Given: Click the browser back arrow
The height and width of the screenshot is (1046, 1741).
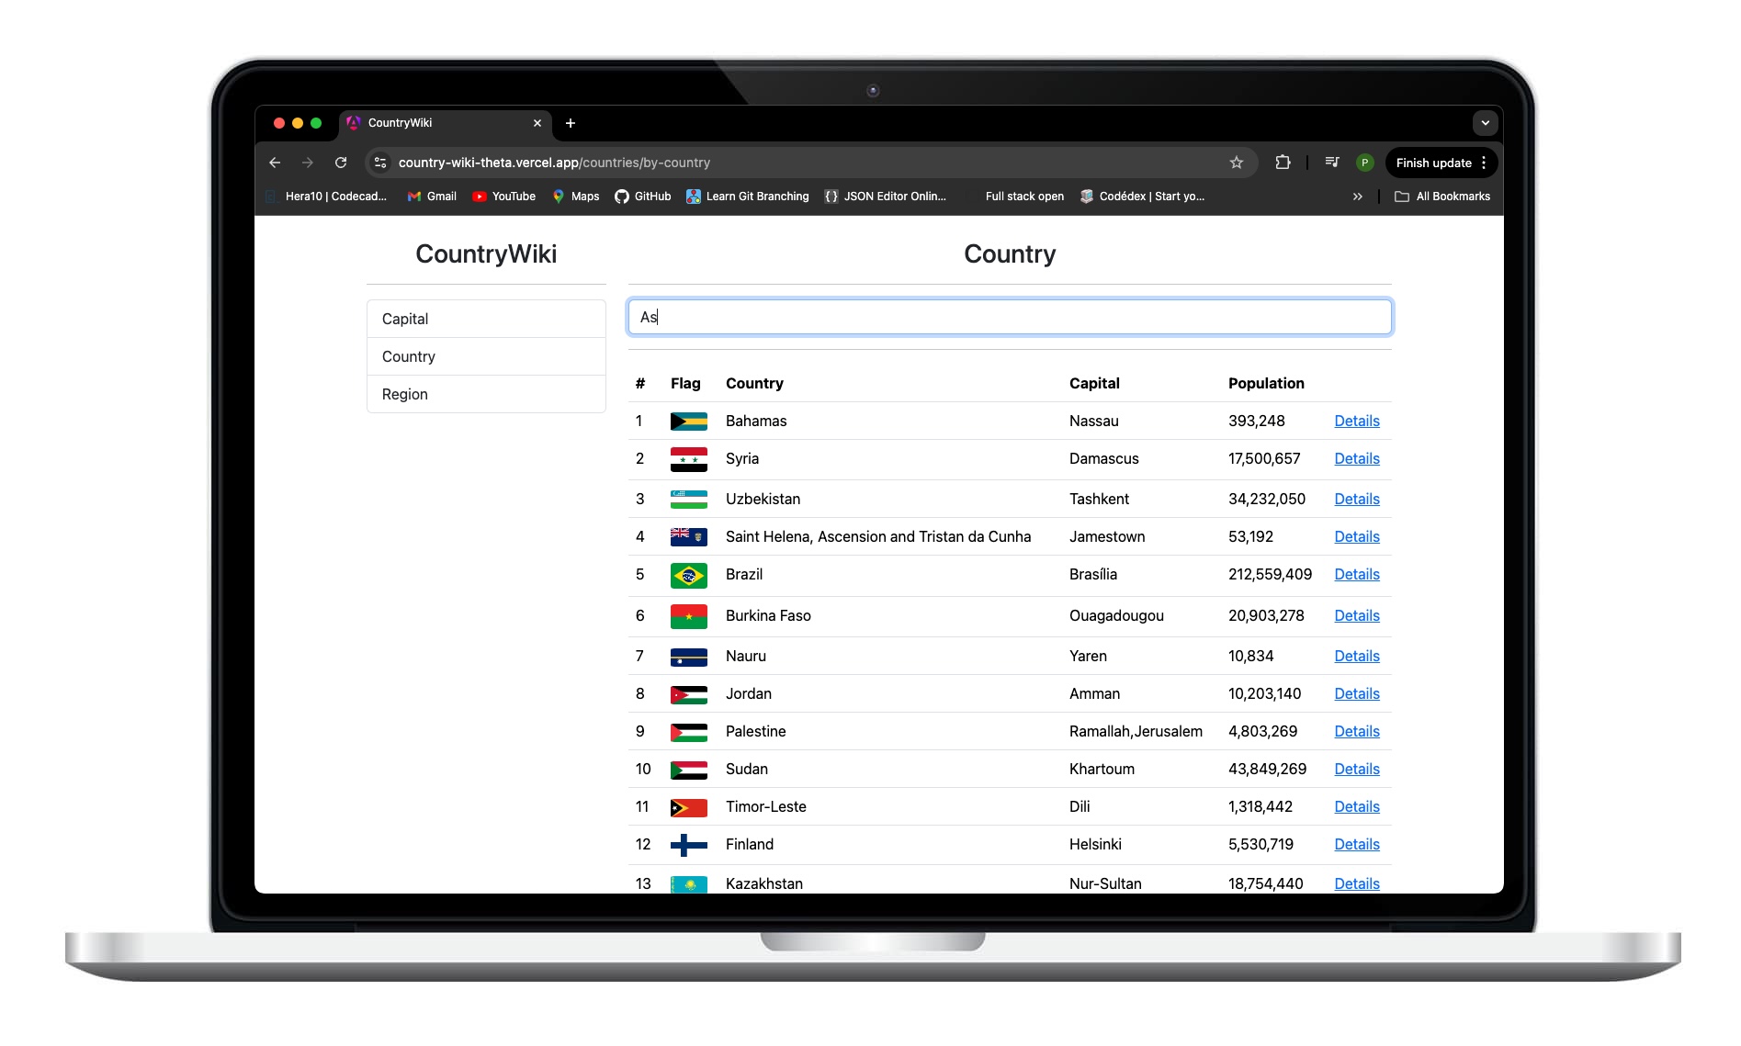Looking at the screenshot, I should (275, 163).
